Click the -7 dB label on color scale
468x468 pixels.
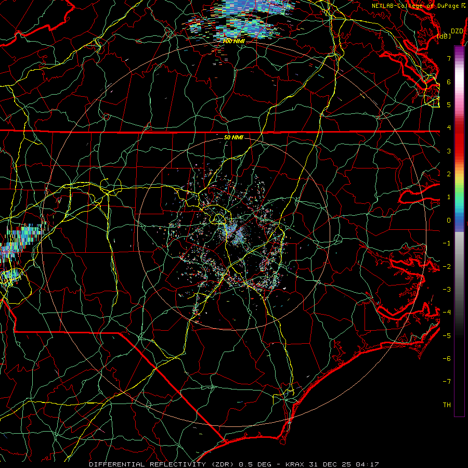click(x=447, y=382)
